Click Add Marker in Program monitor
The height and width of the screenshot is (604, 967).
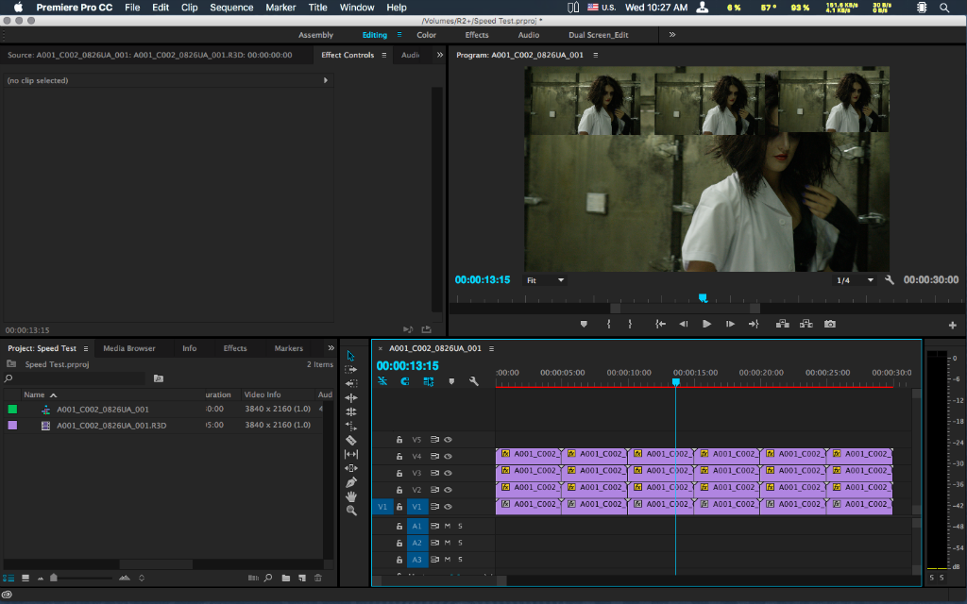584,325
